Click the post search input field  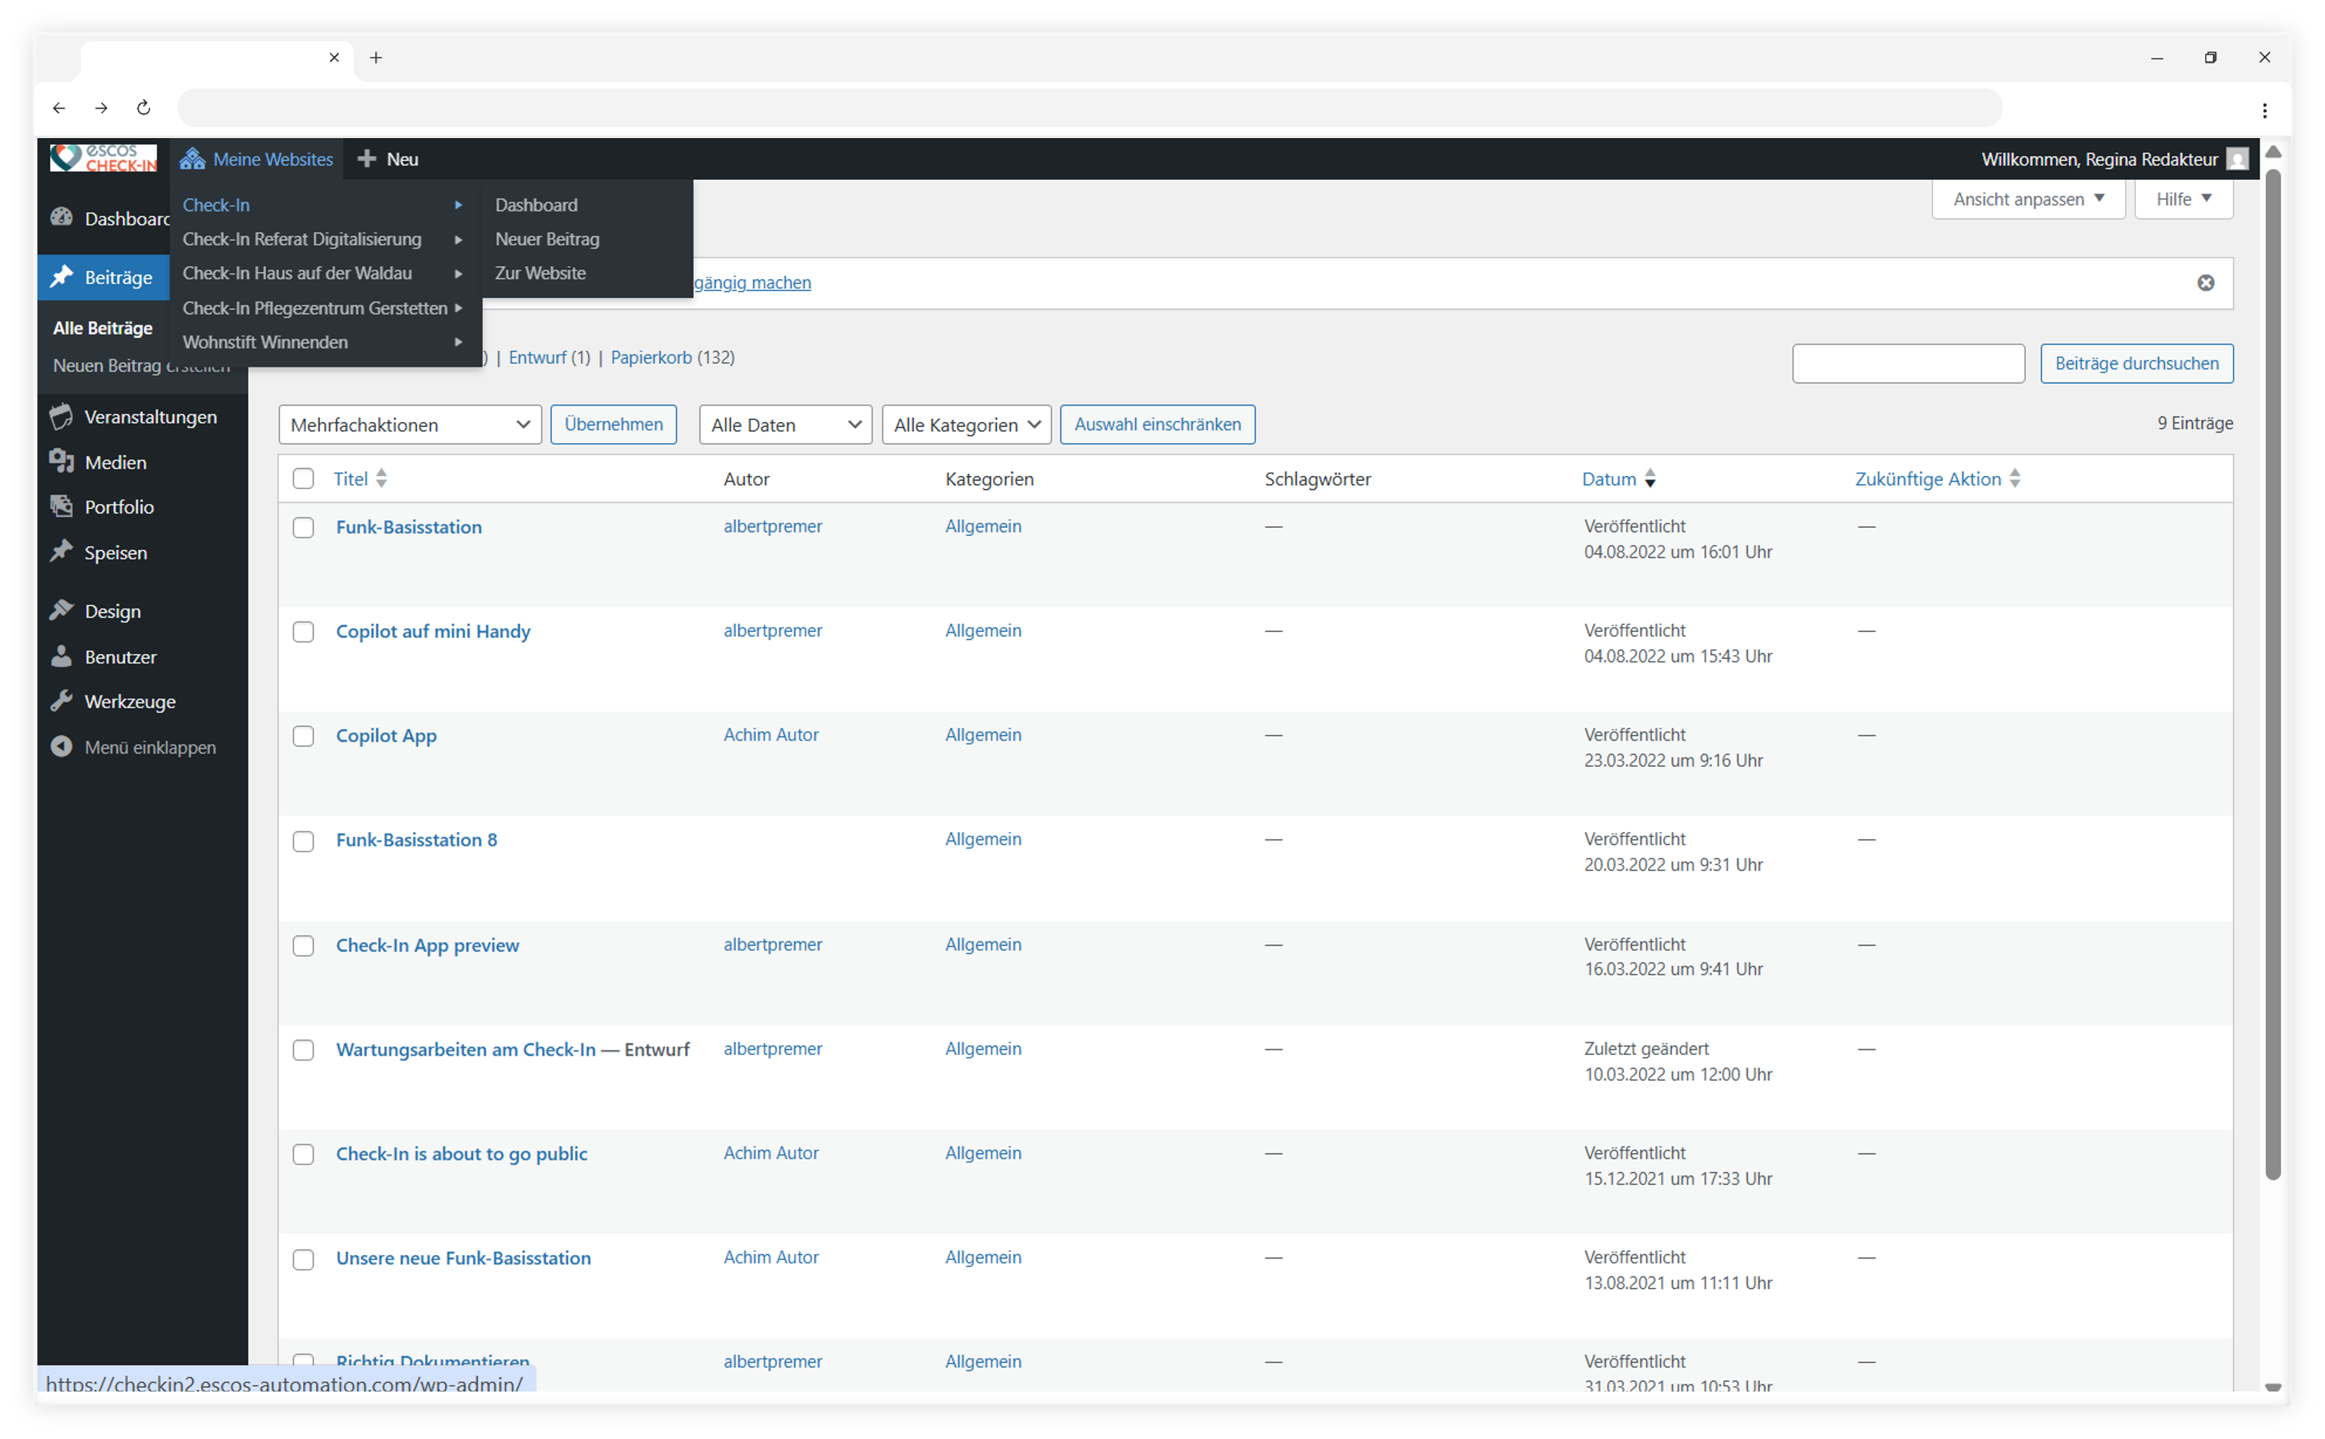[1908, 364]
